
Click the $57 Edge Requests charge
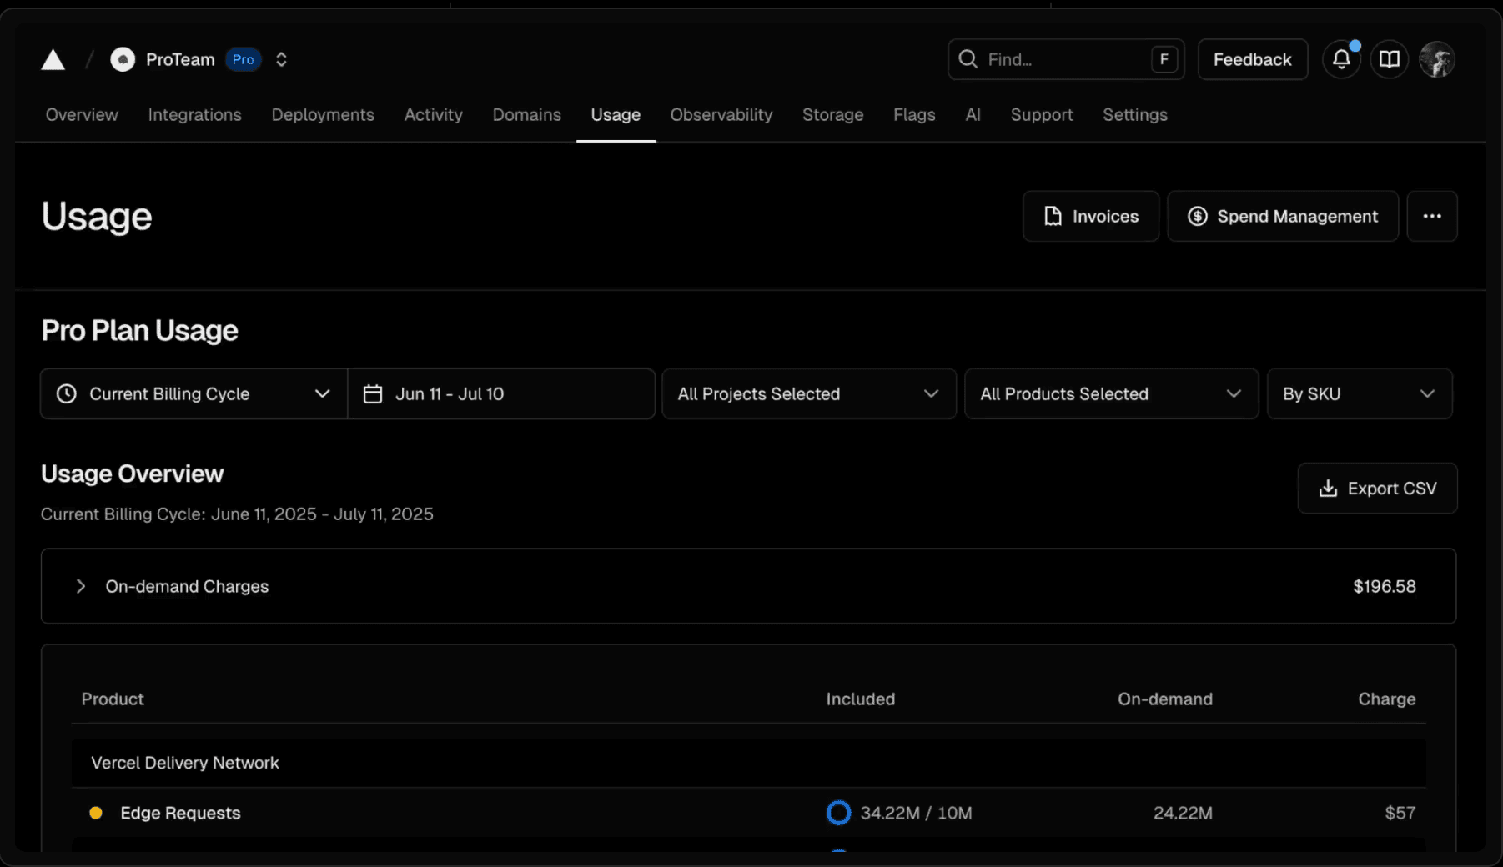[1400, 814]
